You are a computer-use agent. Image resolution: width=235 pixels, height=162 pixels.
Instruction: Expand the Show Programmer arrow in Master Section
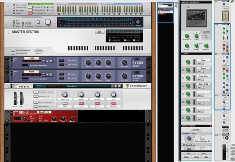point(13,50)
